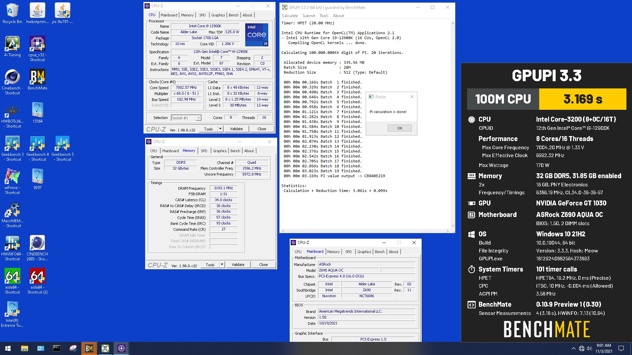Image resolution: width=632 pixels, height=355 pixels.
Task: Open the taskbar clock and date
Action: click(x=604, y=348)
